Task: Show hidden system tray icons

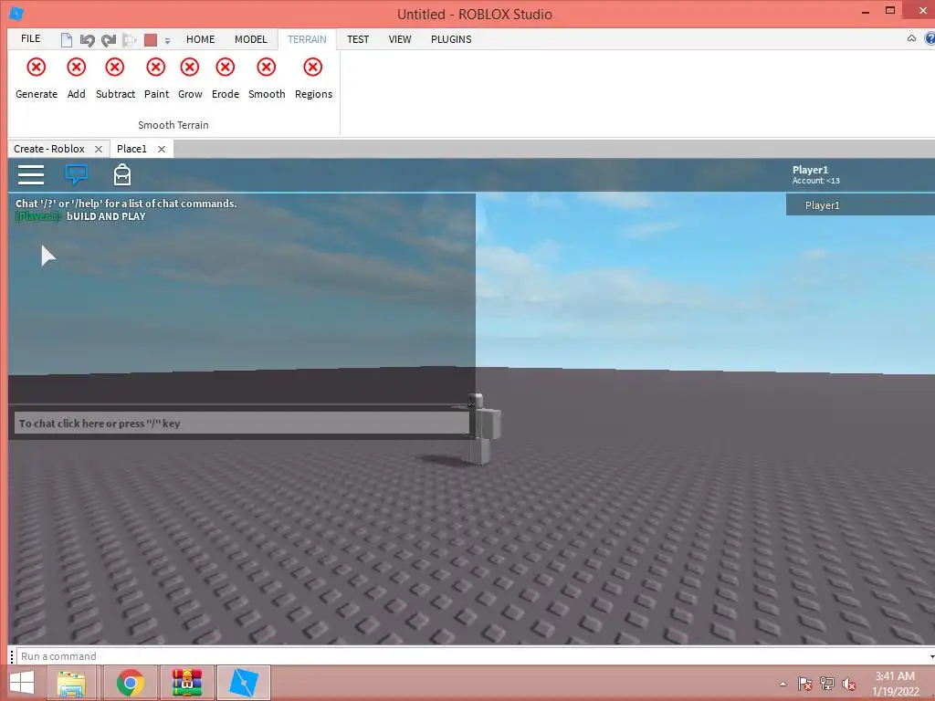Action: (783, 684)
